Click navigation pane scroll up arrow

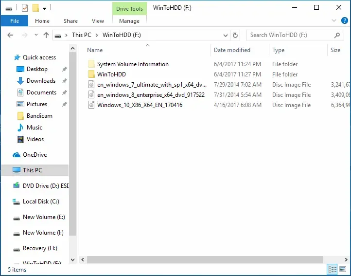72,48
